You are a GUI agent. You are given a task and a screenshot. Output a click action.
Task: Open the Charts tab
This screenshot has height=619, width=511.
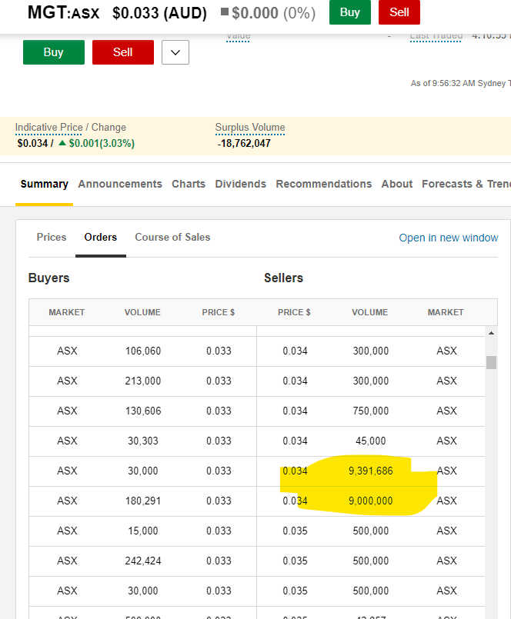tap(189, 184)
